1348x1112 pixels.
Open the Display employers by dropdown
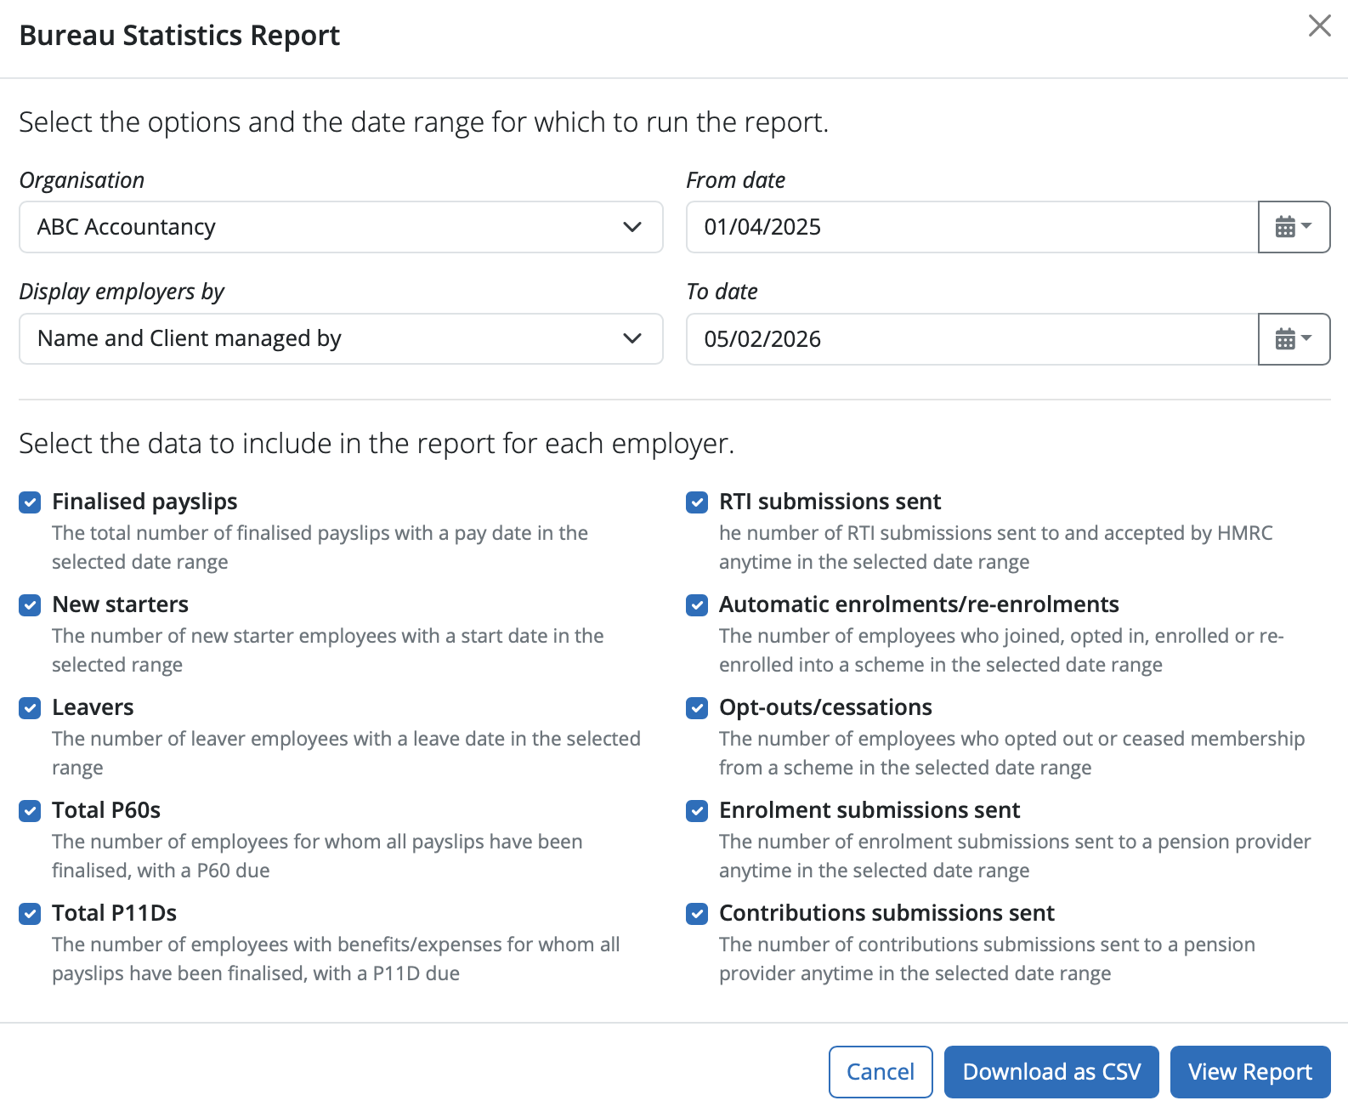pyautogui.click(x=341, y=339)
